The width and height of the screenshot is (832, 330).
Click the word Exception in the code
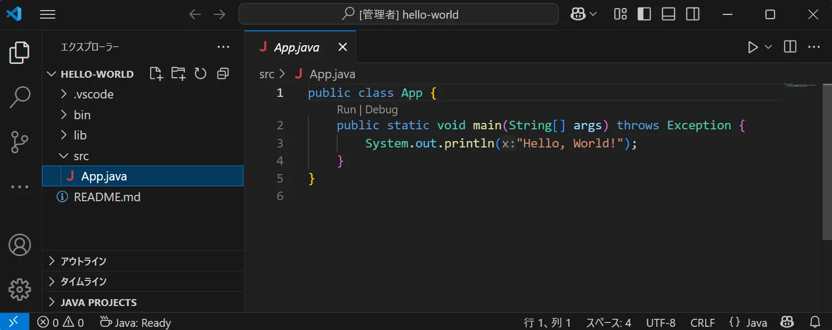[x=699, y=126]
